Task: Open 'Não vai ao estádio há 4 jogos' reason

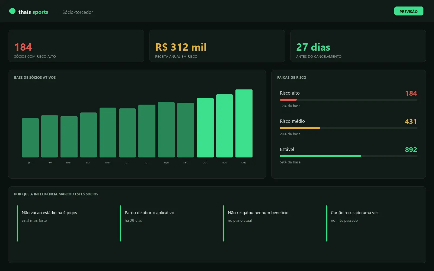Action: click(49, 213)
